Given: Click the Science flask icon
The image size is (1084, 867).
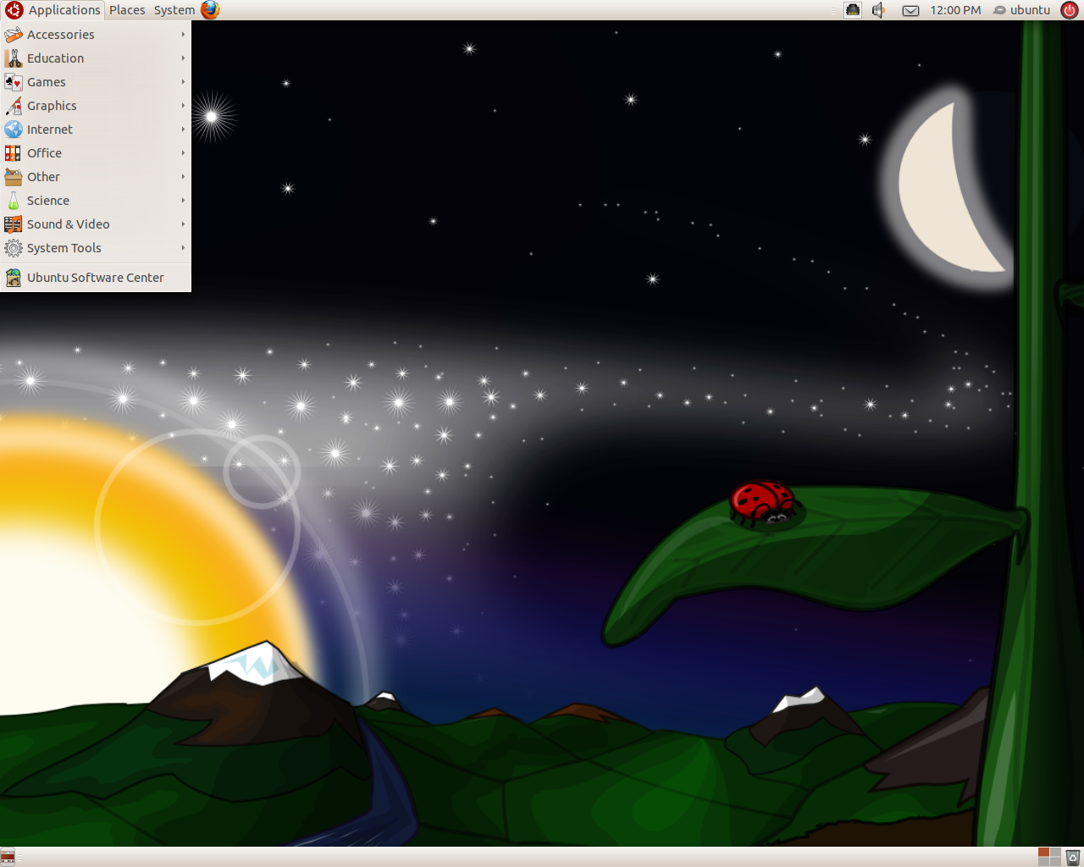Looking at the screenshot, I should click(x=14, y=201).
